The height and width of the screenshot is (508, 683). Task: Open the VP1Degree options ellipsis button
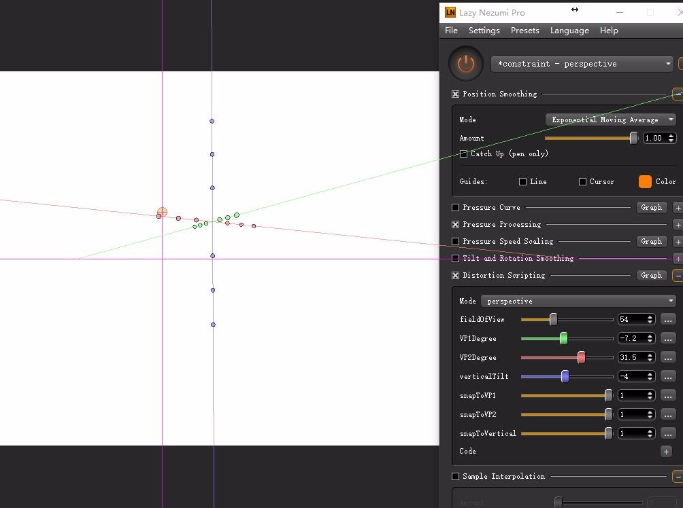click(668, 338)
